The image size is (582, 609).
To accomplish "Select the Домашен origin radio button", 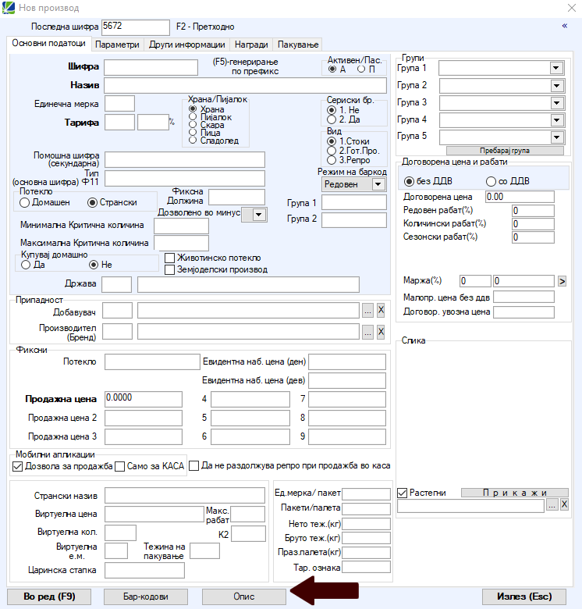I will click(x=24, y=203).
